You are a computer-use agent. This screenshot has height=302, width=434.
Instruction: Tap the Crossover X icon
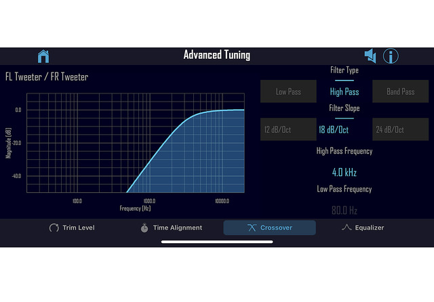252,228
